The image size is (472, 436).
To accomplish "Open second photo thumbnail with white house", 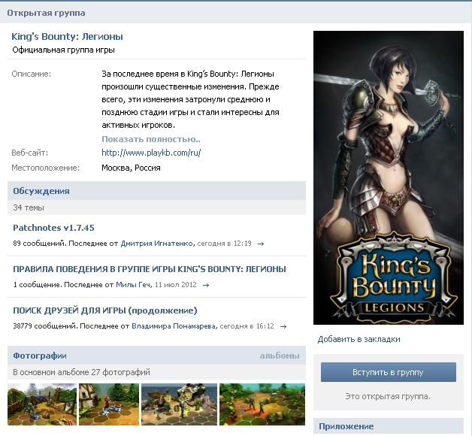I will coord(109,404).
